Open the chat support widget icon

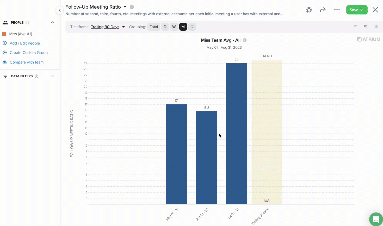coord(376,219)
